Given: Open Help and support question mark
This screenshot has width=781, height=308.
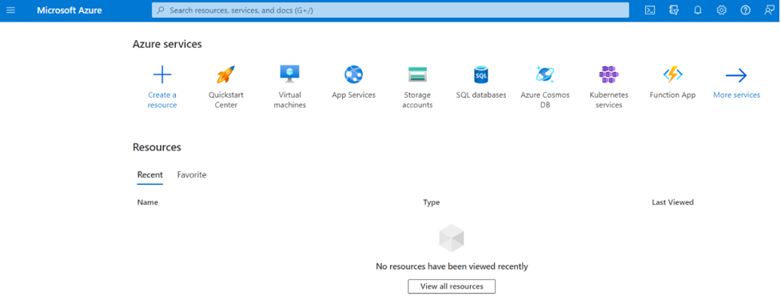Looking at the screenshot, I should point(745,10).
